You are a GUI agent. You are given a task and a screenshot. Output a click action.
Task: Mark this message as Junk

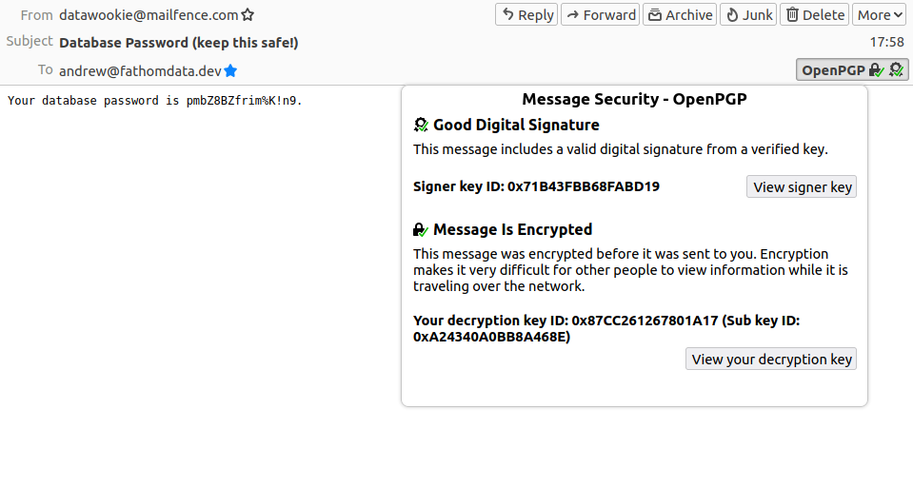[x=748, y=14]
